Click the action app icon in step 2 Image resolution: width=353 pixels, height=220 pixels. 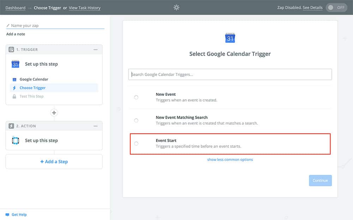15,140
